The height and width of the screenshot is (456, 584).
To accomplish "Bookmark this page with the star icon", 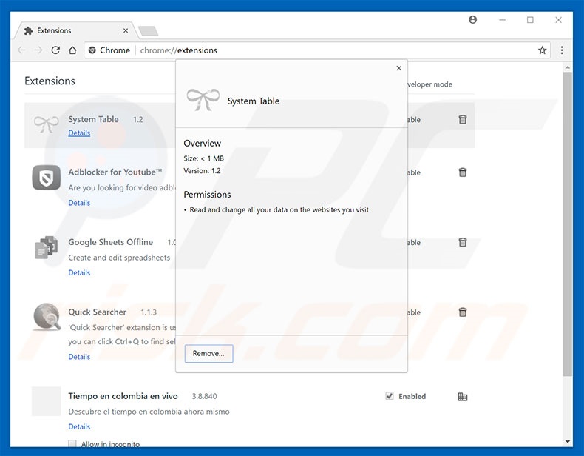I will point(543,50).
